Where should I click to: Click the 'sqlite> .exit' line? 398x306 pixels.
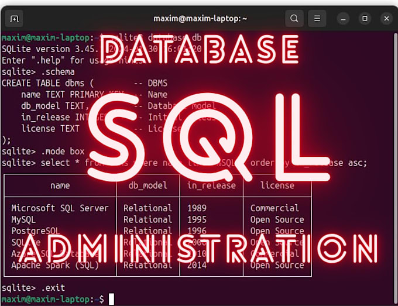33,288
